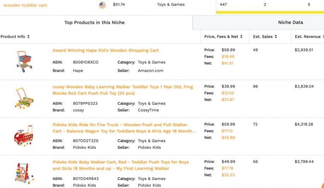Open Award Winning Hape Kid's Wooden Shopping Cart
This screenshot has height=188, width=324.
coord(106,50)
